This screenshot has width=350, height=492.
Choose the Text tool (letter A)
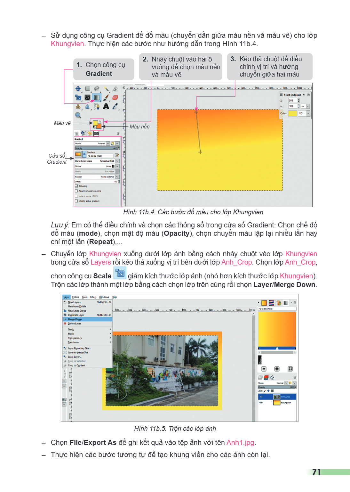pos(106,106)
